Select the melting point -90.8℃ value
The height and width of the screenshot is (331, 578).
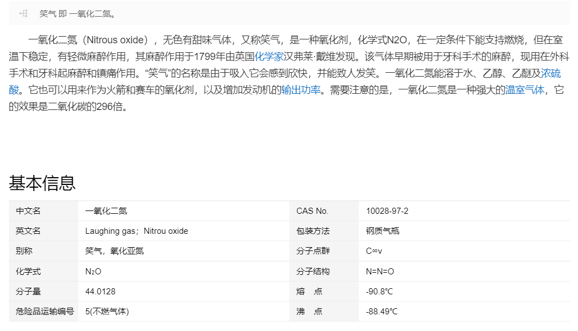pyautogui.click(x=379, y=292)
